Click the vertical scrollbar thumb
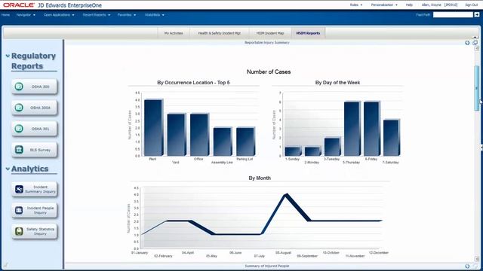 point(477,88)
